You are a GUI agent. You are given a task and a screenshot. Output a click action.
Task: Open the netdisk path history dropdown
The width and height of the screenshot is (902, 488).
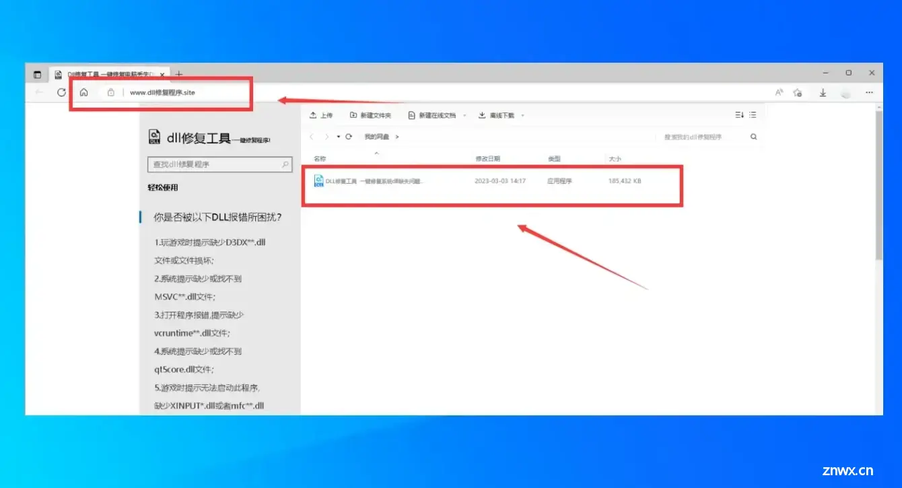tap(338, 137)
